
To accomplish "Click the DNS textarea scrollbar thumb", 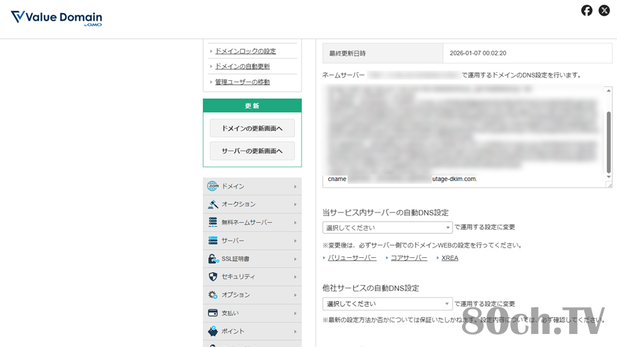I will (609, 142).
